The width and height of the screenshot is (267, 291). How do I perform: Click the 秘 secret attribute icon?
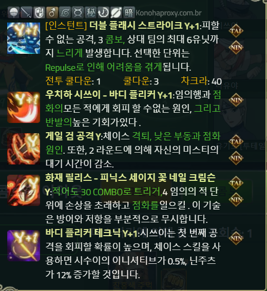coord(90,13)
